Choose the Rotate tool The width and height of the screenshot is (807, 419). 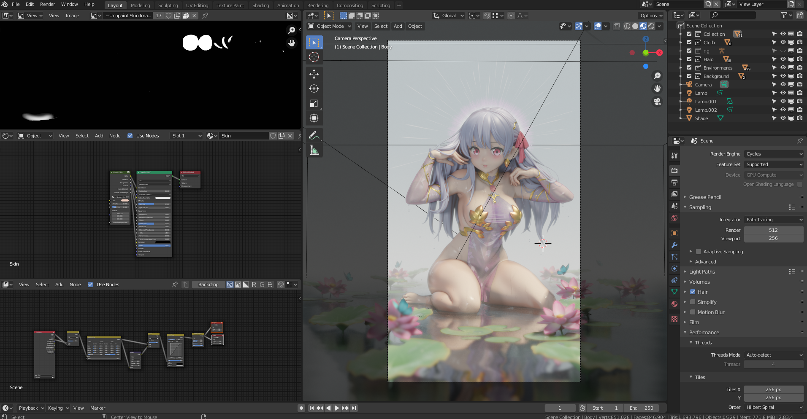(x=314, y=89)
